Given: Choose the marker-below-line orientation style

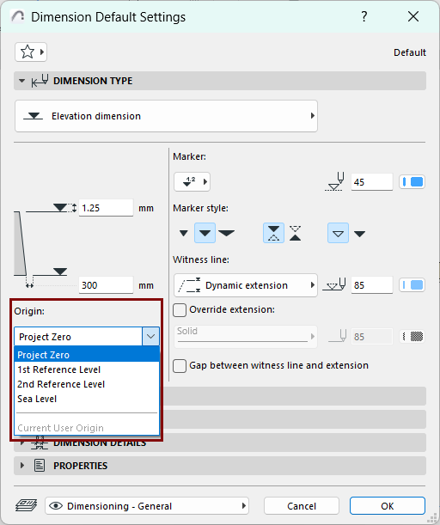Looking at the screenshot, I should pos(295,233).
